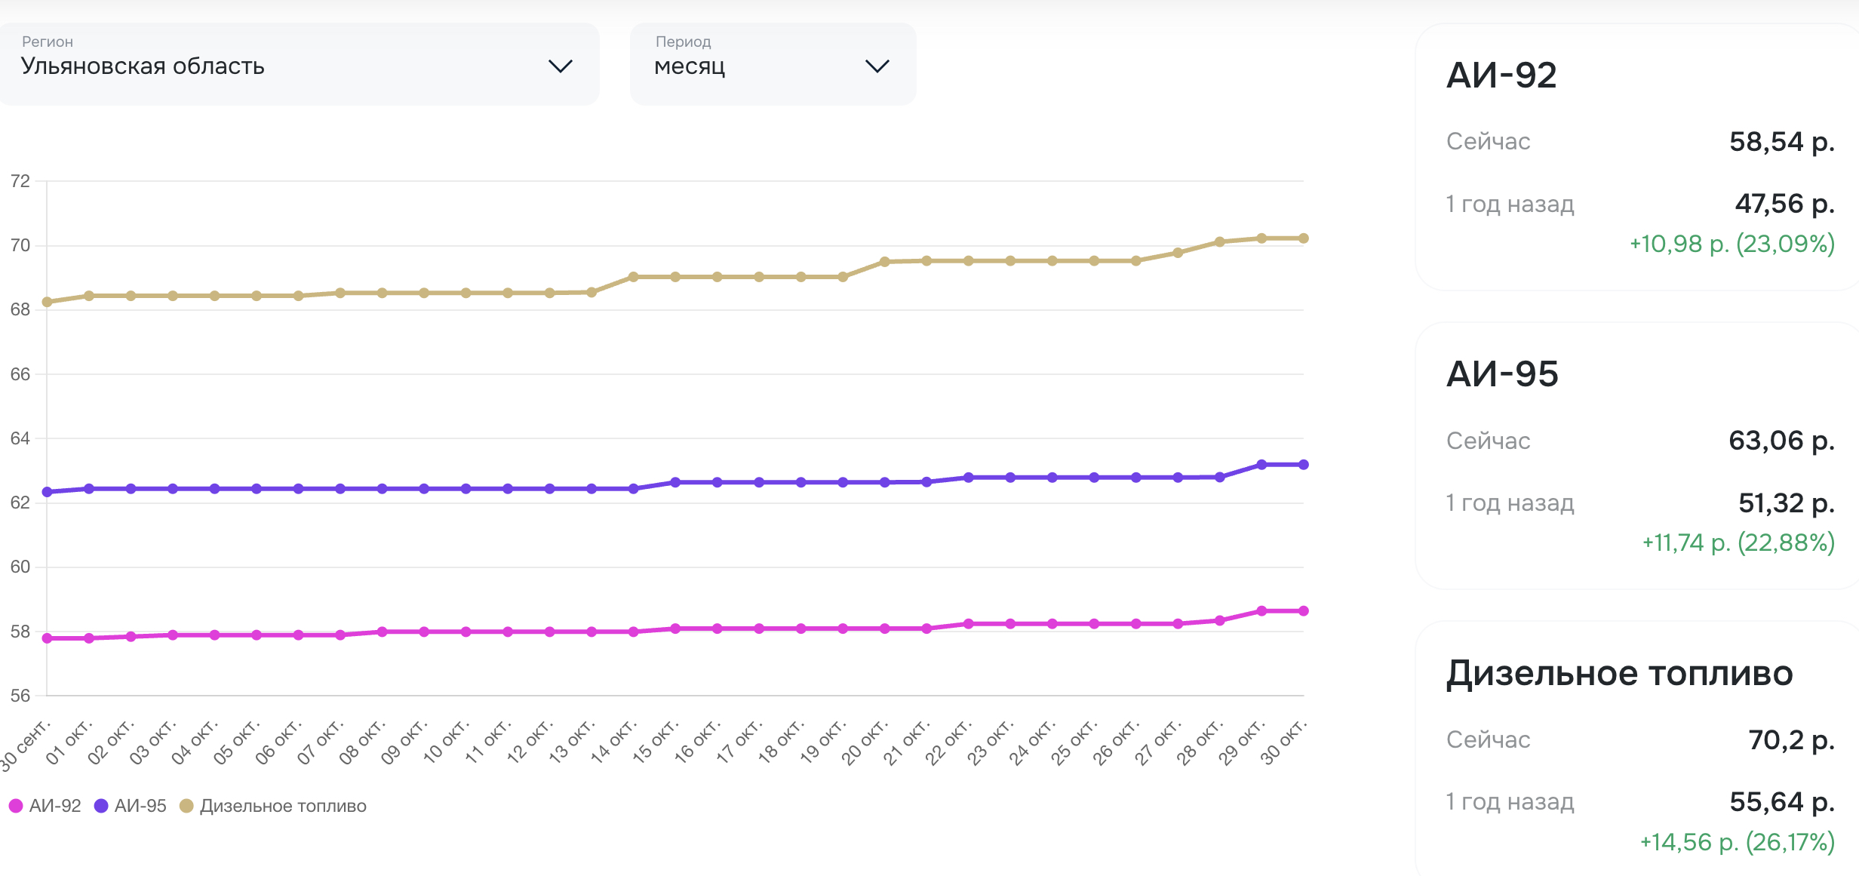Click the diesel point at 20 окт.
The height and width of the screenshot is (876, 1859).
pos(884,262)
